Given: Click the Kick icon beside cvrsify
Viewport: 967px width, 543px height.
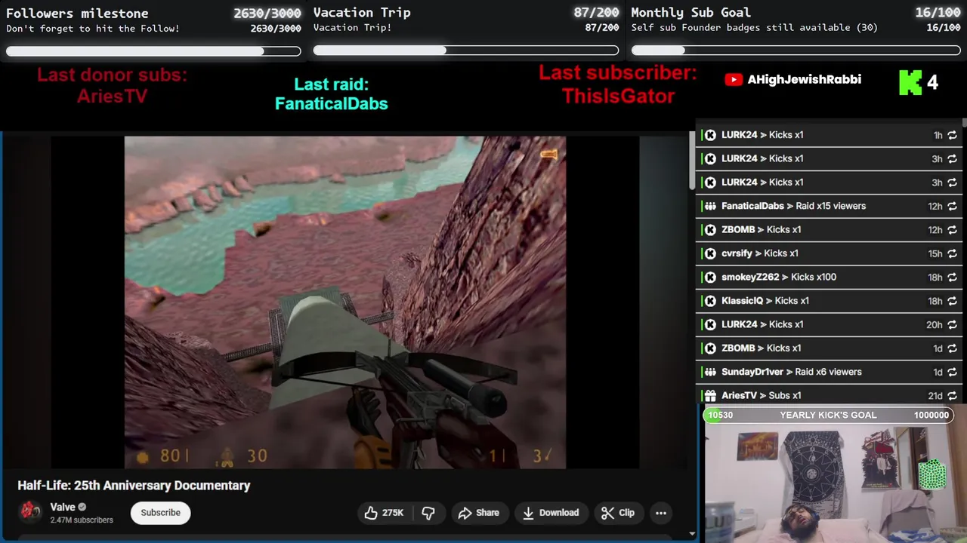Looking at the screenshot, I should (709, 253).
